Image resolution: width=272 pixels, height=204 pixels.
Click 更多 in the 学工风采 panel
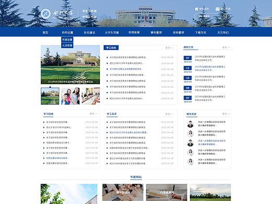[x=169, y=114]
